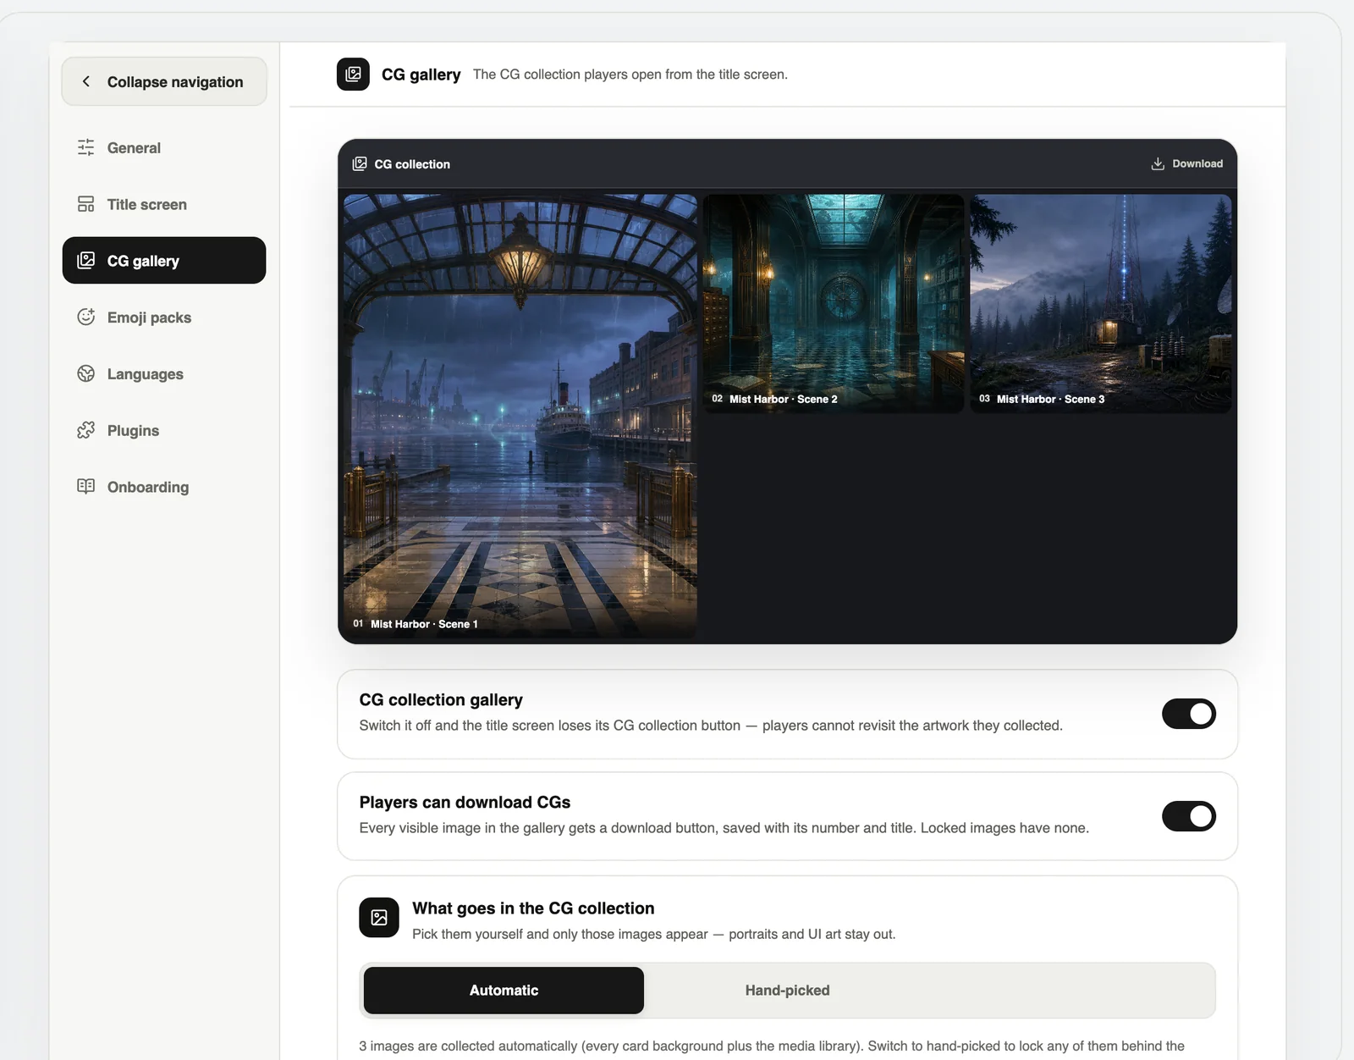Open the Mist Harbor Scene 3 thumbnail

1101,304
